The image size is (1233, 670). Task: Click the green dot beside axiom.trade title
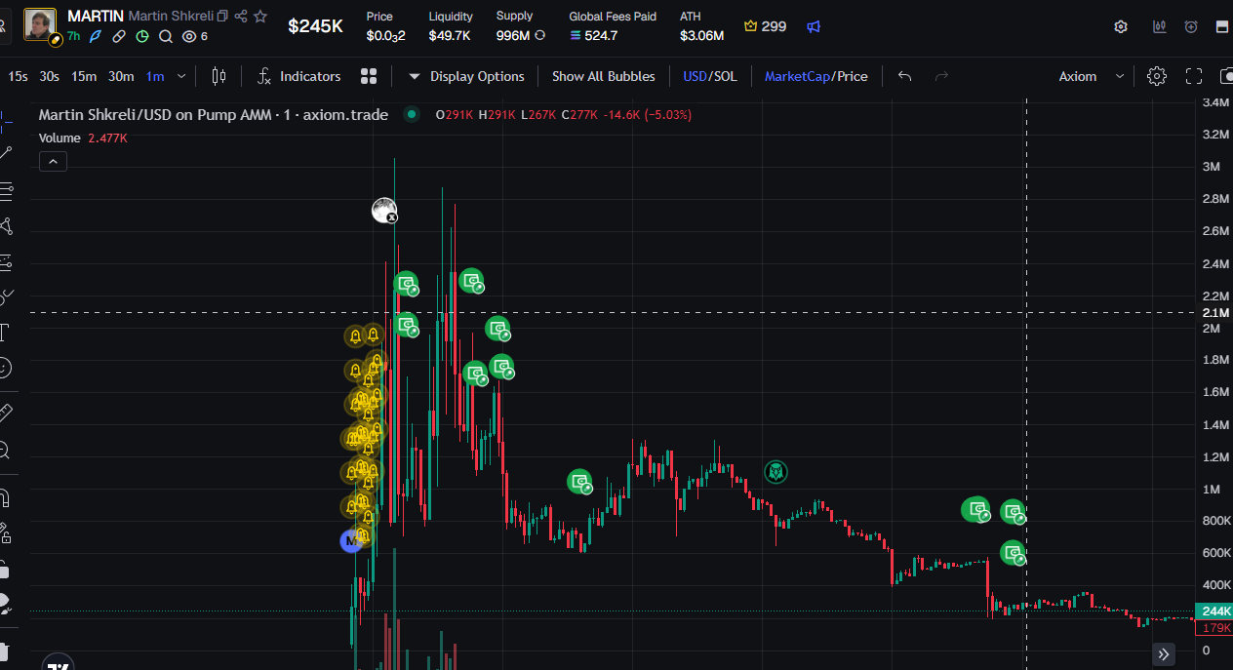point(412,114)
